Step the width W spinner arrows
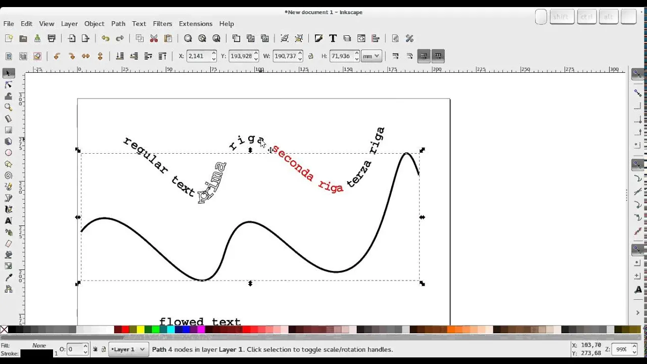The width and height of the screenshot is (647, 364). pyautogui.click(x=300, y=56)
